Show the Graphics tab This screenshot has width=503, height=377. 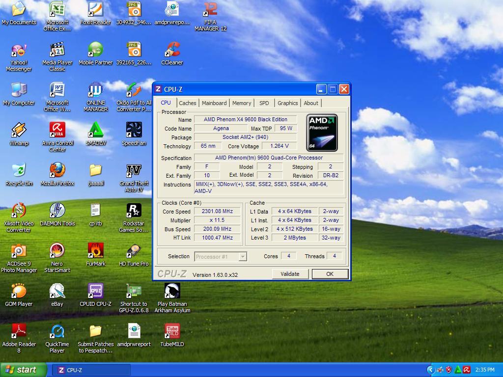[287, 103]
